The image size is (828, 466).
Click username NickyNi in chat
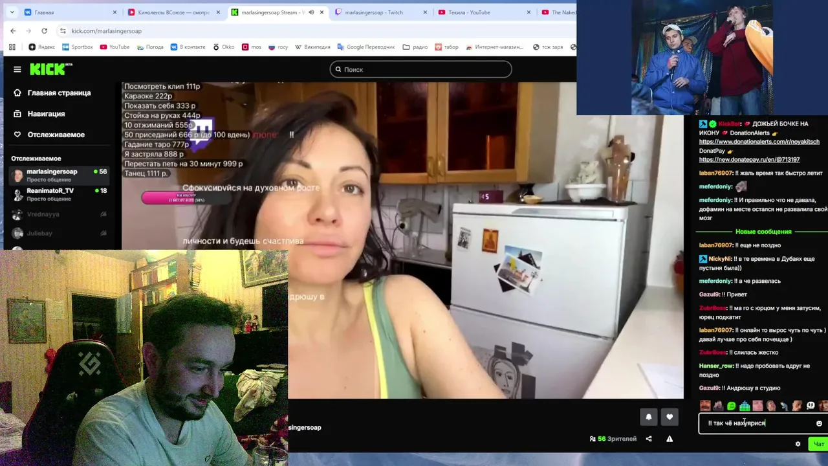(x=721, y=258)
